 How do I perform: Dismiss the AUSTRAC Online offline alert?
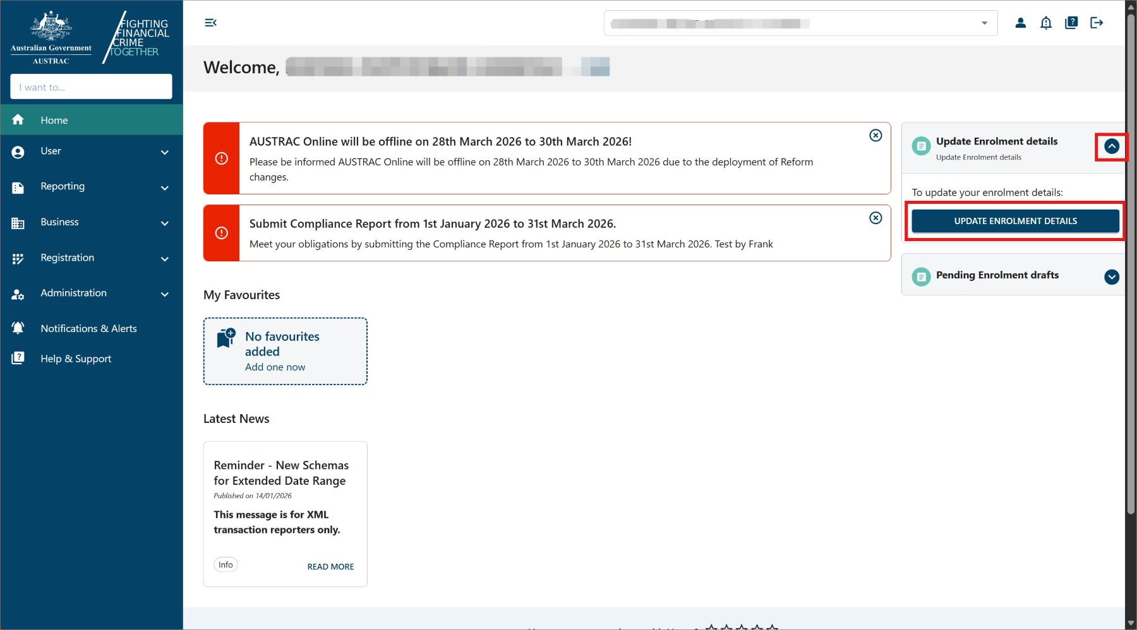(875, 135)
